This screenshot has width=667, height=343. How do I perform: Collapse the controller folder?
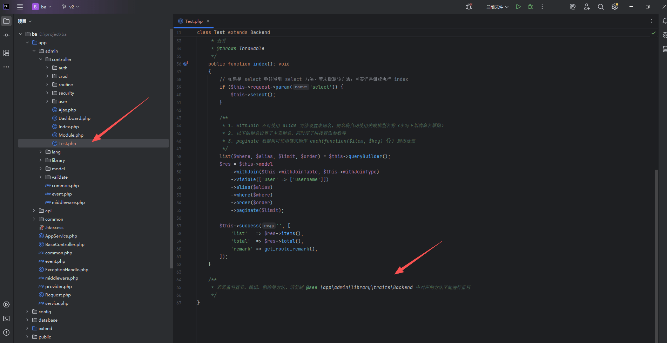click(41, 59)
